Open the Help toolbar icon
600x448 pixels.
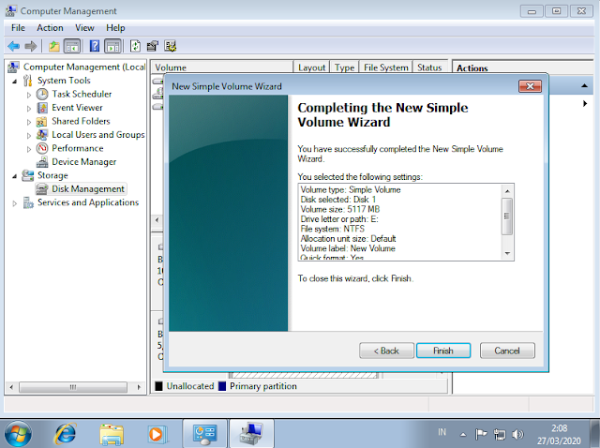(95, 46)
